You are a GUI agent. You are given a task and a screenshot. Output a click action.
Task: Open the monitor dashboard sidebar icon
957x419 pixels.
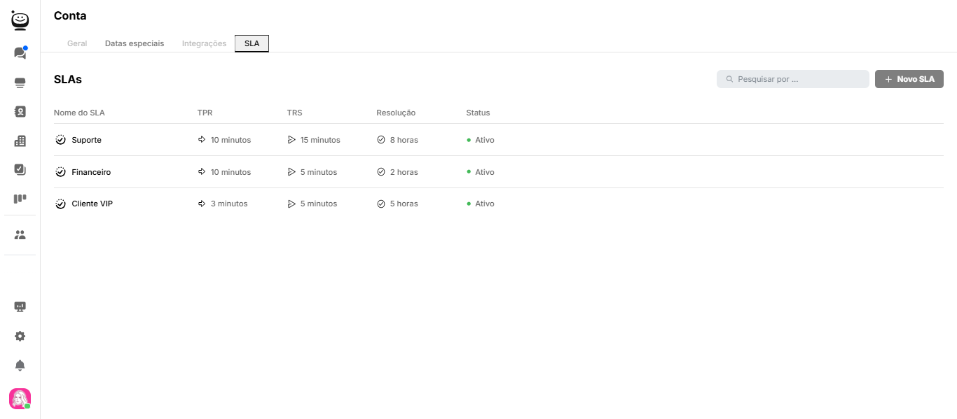tap(20, 307)
